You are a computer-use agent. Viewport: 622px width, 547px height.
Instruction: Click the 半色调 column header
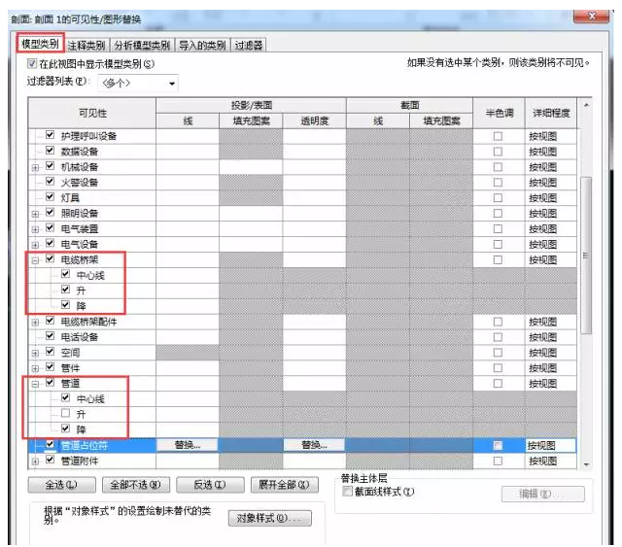coord(499,113)
